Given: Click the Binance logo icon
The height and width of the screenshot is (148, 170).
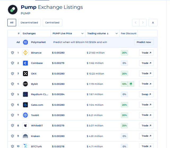Looking at the screenshot, I should [25, 53].
